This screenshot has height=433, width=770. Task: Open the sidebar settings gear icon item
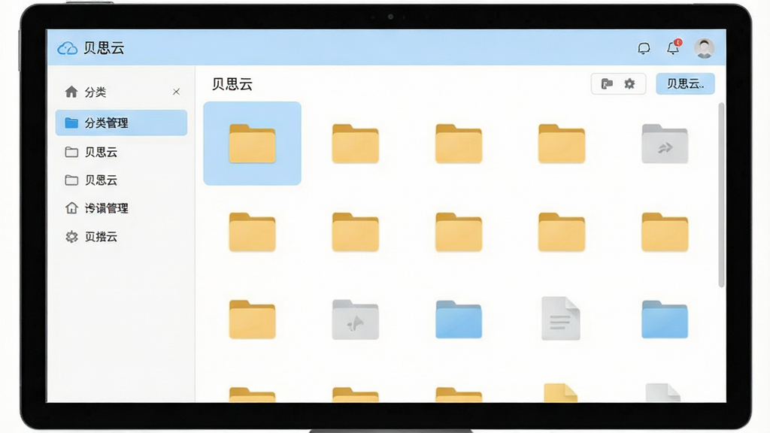tap(71, 237)
